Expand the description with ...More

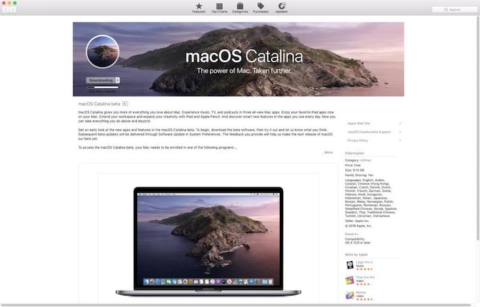pos(327,152)
